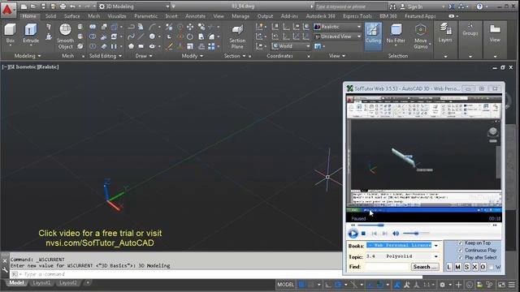Toggle the W checkbox in SofTutor

pos(492,267)
